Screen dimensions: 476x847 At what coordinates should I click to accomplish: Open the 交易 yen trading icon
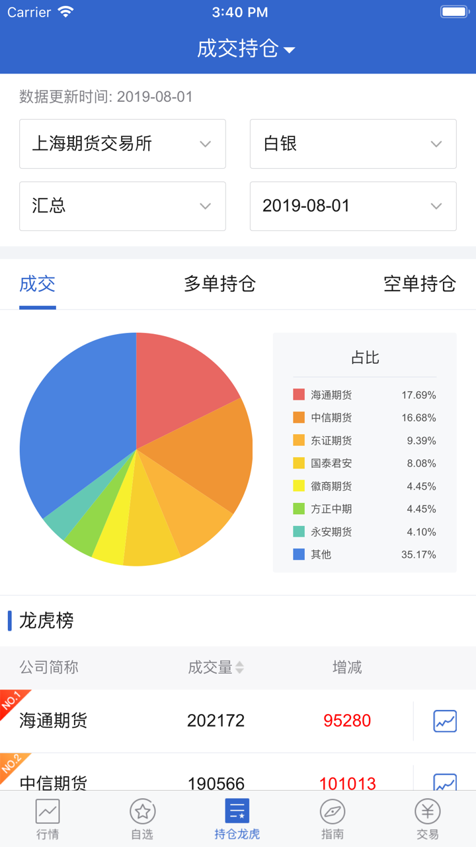point(428,811)
